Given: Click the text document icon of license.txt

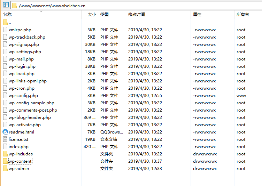Looking at the screenshot, I should [x=5, y=139].
